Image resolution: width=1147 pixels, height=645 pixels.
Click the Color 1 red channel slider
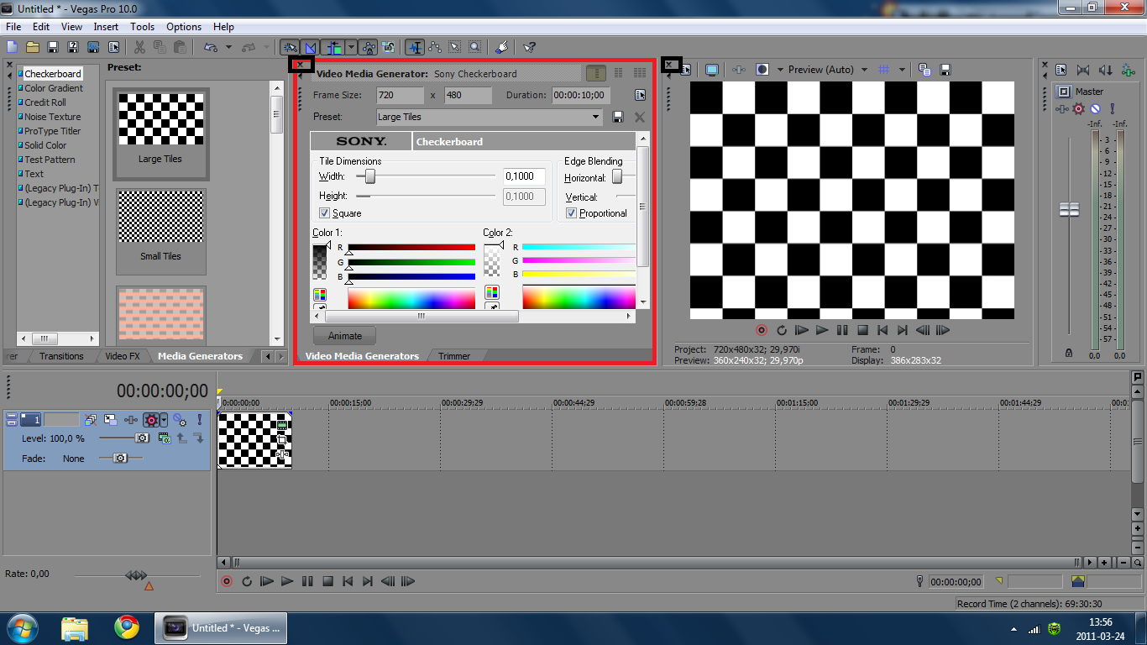pos(411,248)
